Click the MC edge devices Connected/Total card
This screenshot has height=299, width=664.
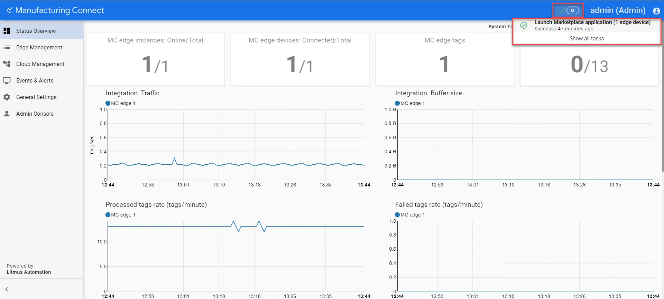click(300, 59)
